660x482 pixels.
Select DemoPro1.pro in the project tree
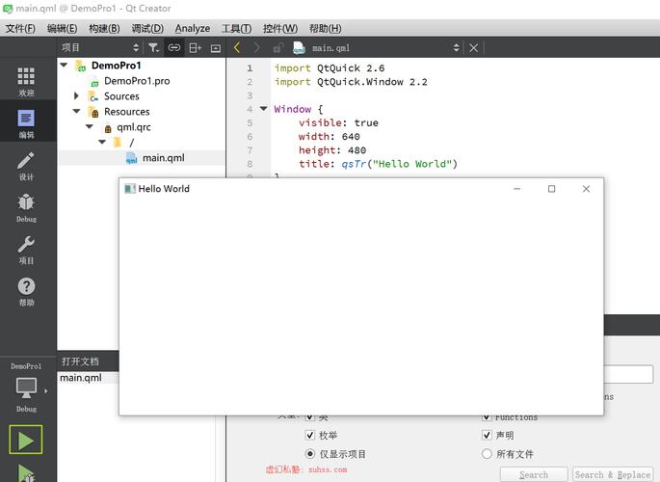coord(137,81)
